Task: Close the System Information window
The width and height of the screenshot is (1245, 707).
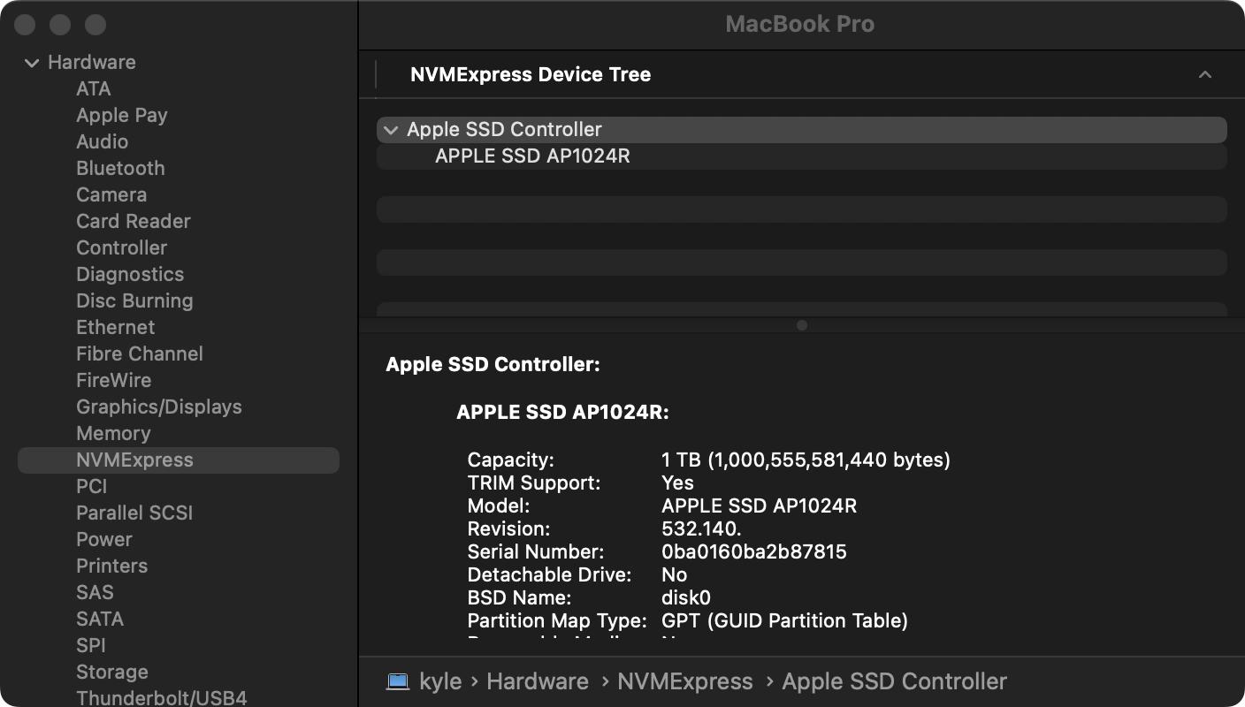Action: [x=25, y=25]
